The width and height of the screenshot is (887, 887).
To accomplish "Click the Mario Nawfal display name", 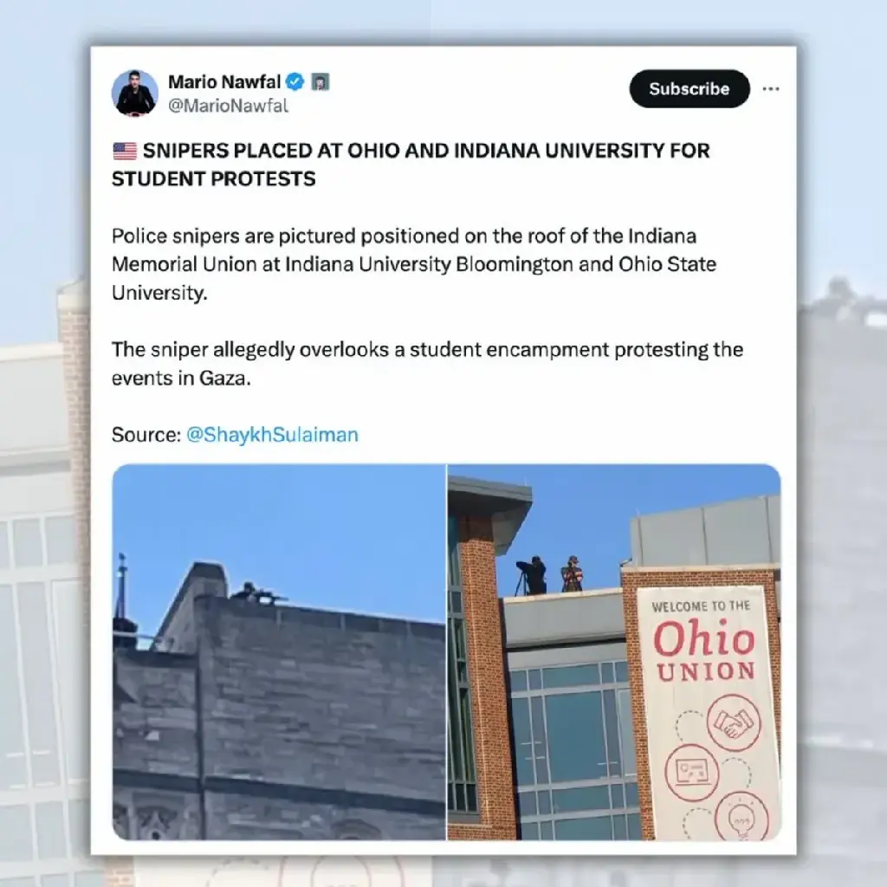I will pos(224,82).
